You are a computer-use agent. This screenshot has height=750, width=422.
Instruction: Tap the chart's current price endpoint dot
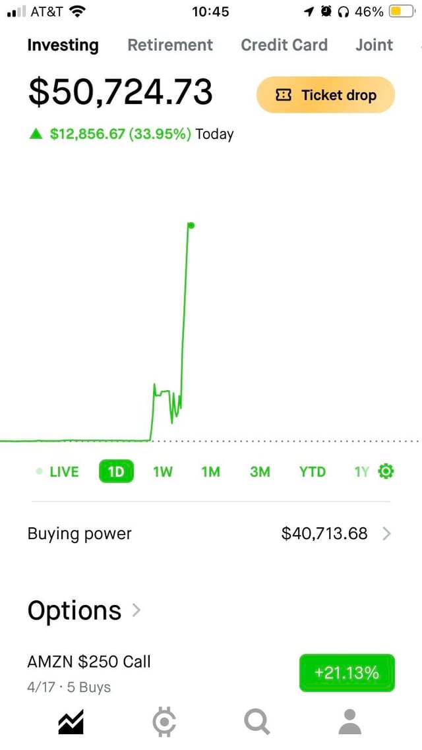(191, 225)
